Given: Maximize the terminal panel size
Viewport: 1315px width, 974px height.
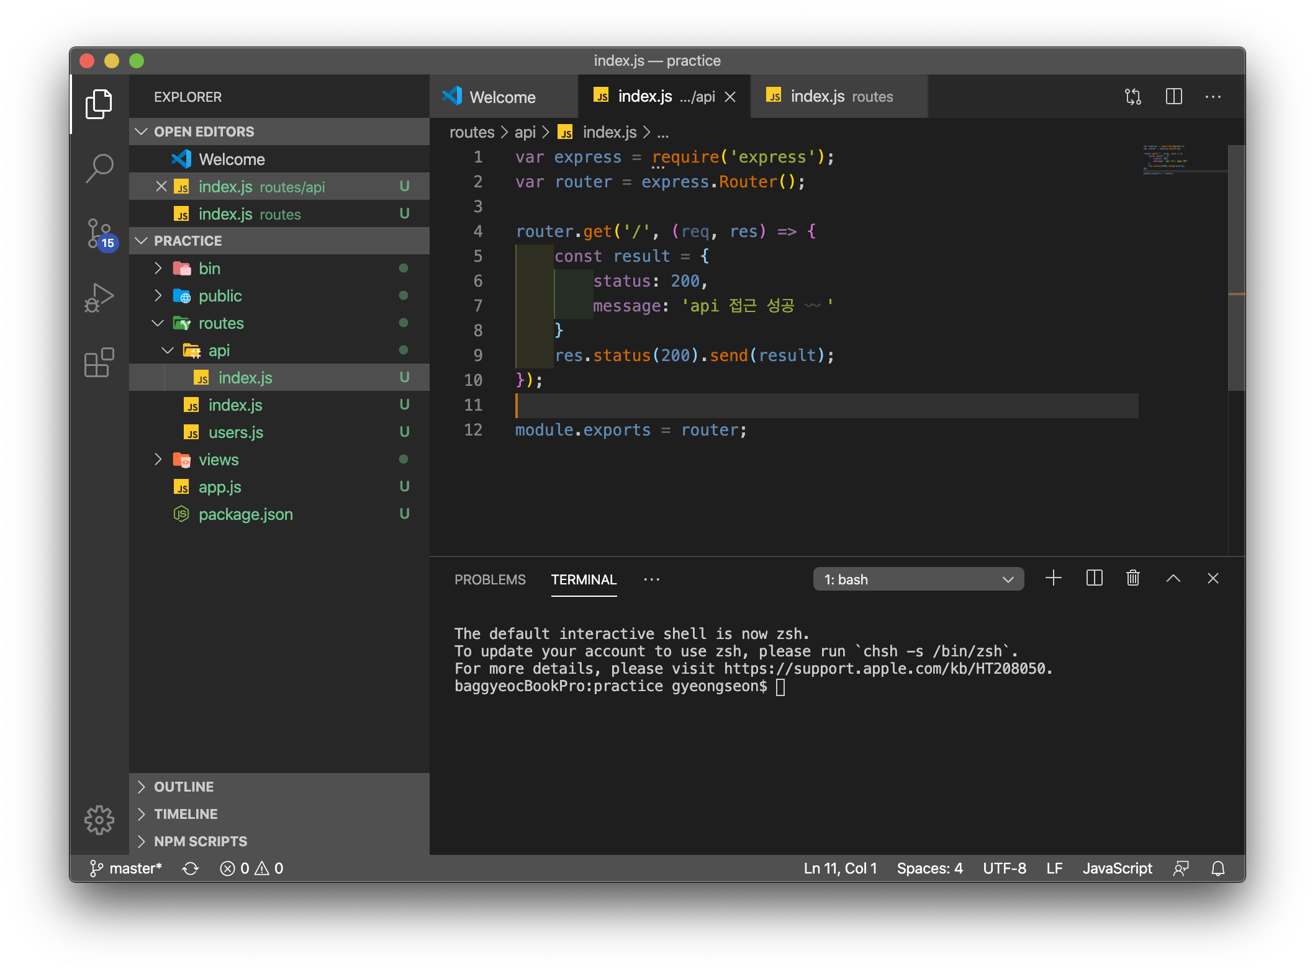Looking at the screenshot, I should [1173, 578].
